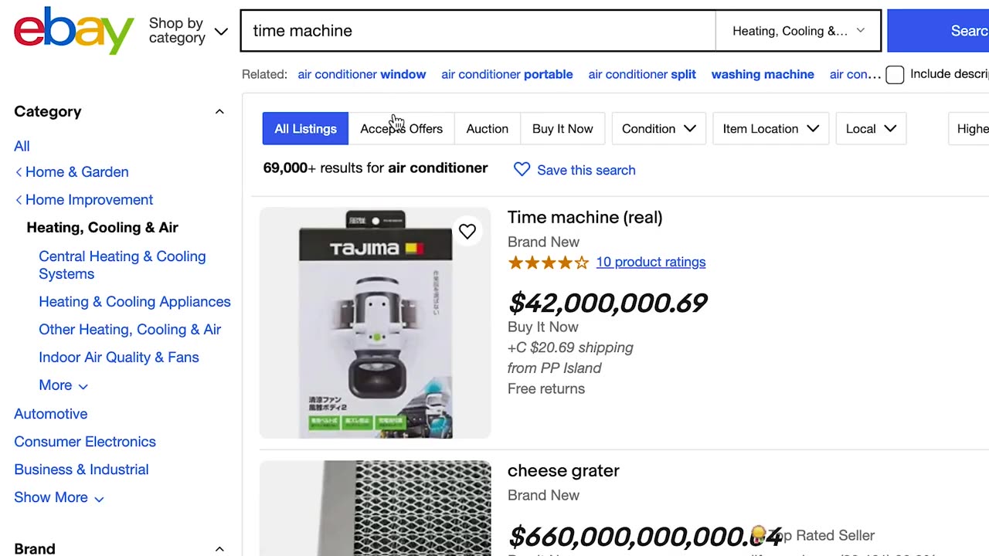
Task: Open the 10 product ratings link
Action: [651, 263]
